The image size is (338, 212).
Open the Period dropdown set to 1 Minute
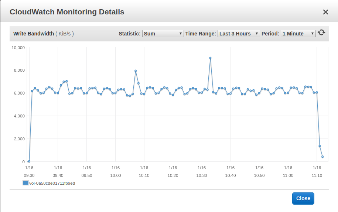[x=298, y=34]
